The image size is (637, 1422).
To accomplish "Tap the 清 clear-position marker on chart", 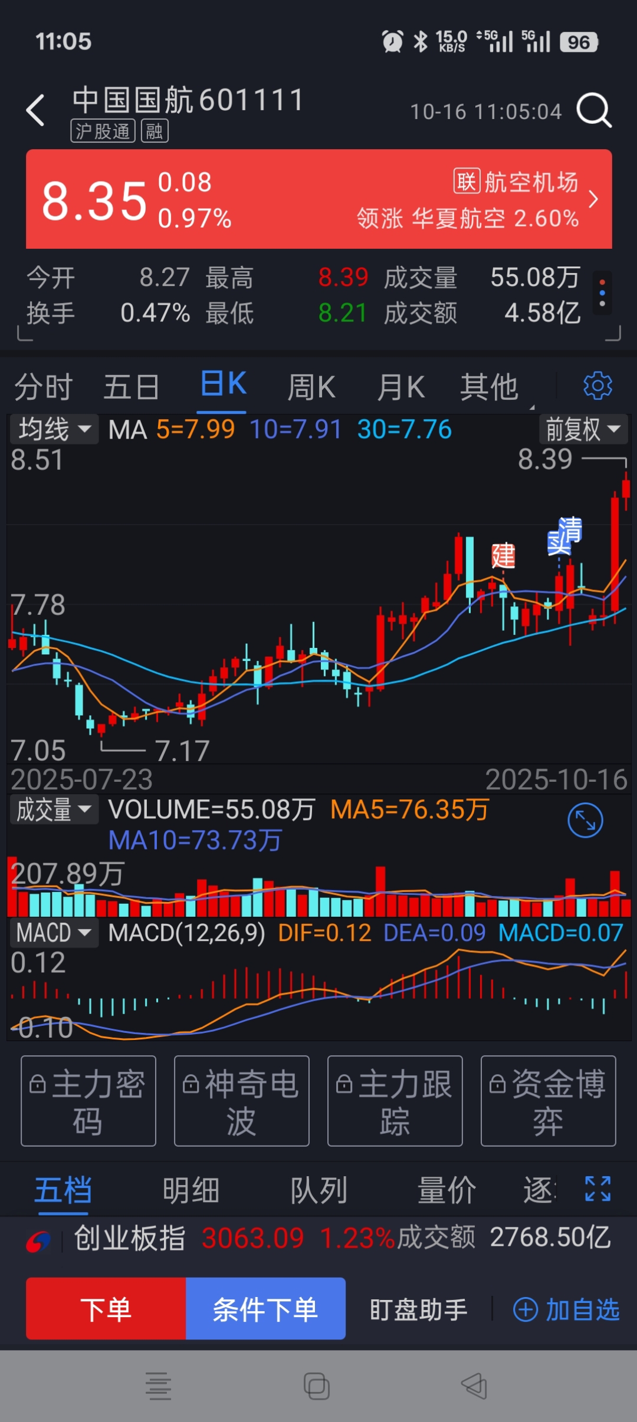I will (570, 529).
